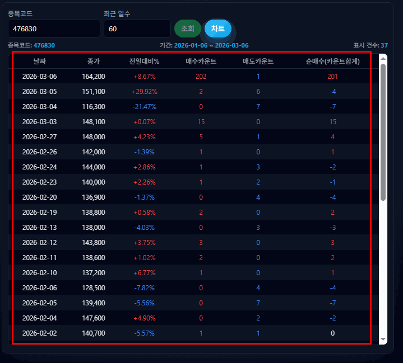This screenshot has height=363, width=403.
Task: Click the 매수카운트 column header
Action: tap(201, 61)
